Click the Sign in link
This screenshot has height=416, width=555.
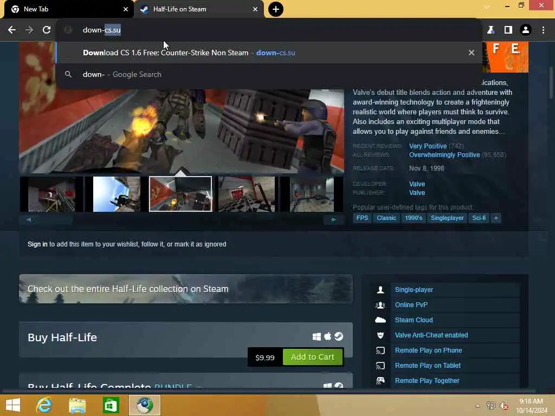[x=37, y=244]
